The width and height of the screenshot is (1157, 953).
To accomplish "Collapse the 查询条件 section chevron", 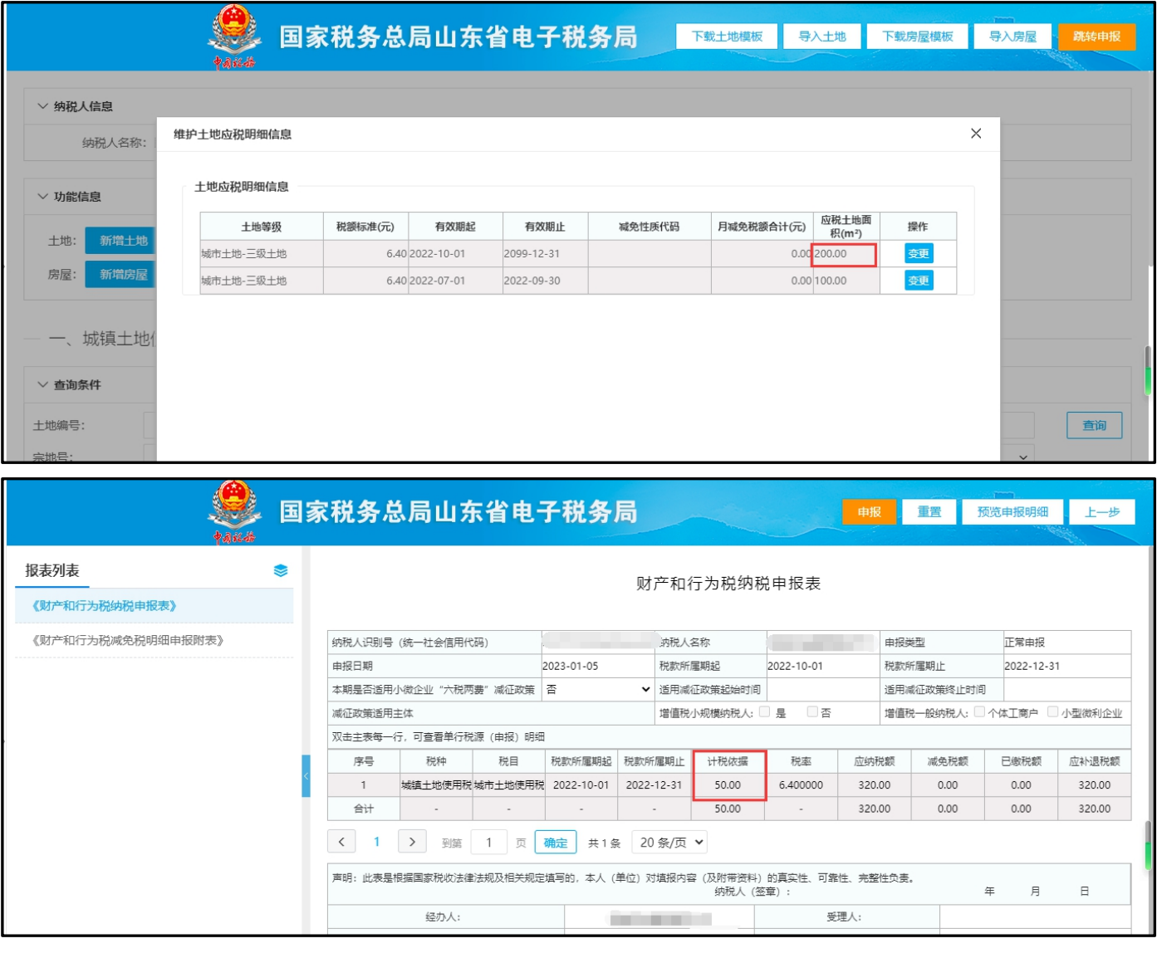I will 43,385.
